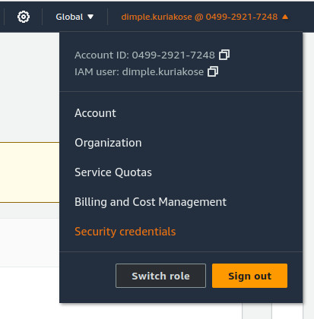Open the settings gear icon

click(24, 17)
